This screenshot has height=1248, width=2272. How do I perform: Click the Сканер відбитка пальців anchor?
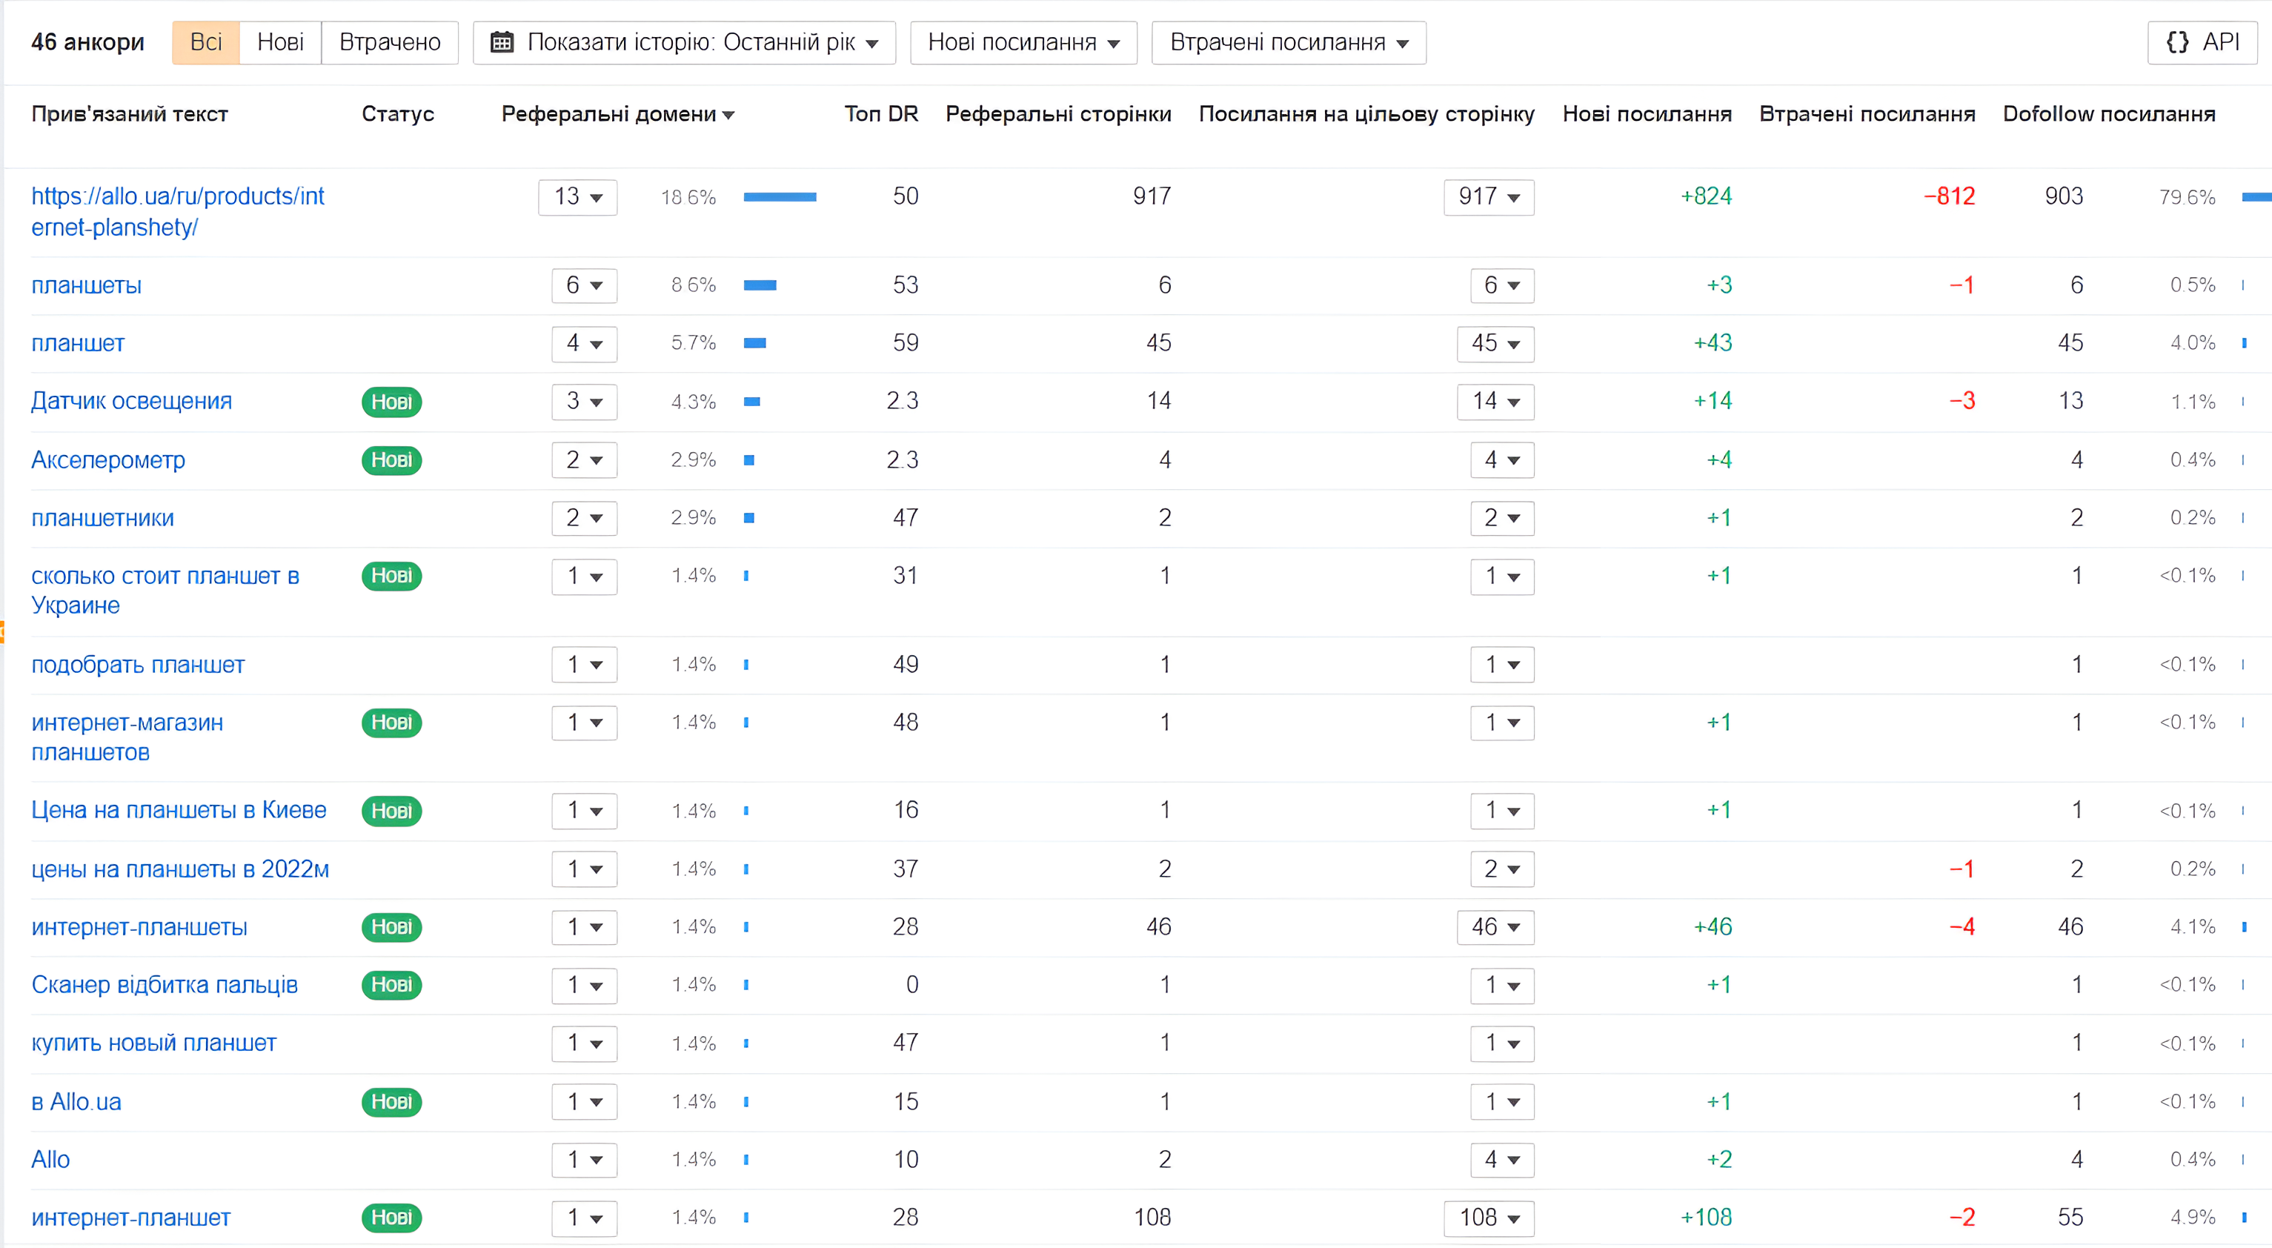[x=165, y=984]
